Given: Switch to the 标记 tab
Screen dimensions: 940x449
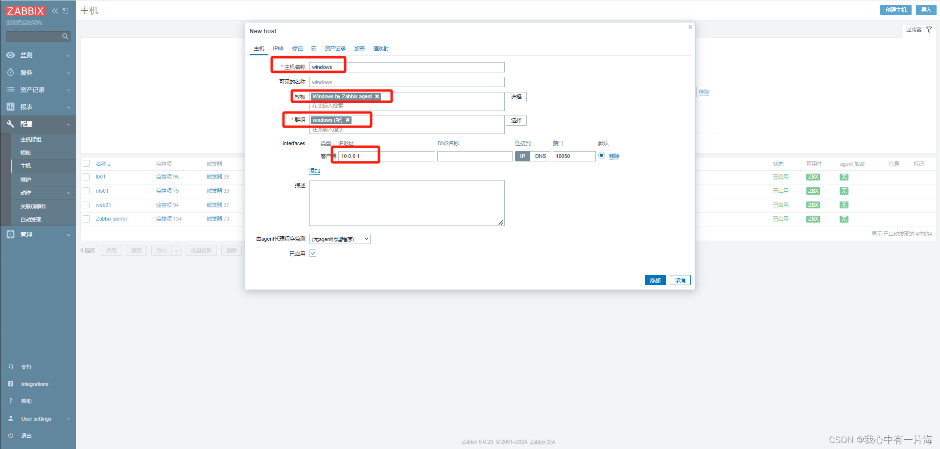Looking at the screenshot, I should pos(297,48).
